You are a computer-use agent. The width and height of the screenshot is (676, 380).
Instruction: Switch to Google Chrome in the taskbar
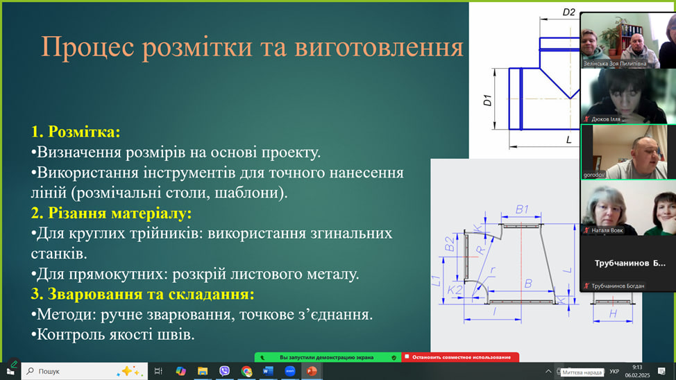[x=246, y=372]
